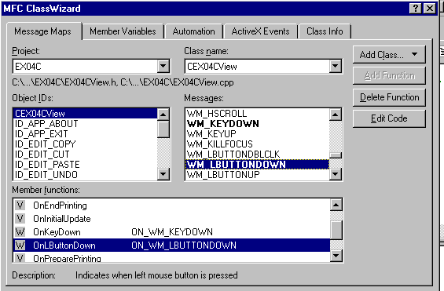Select ID_APP_EXIT in Object IDs
Viewport: 444px width, 291px height.
[x=85, y=134]
